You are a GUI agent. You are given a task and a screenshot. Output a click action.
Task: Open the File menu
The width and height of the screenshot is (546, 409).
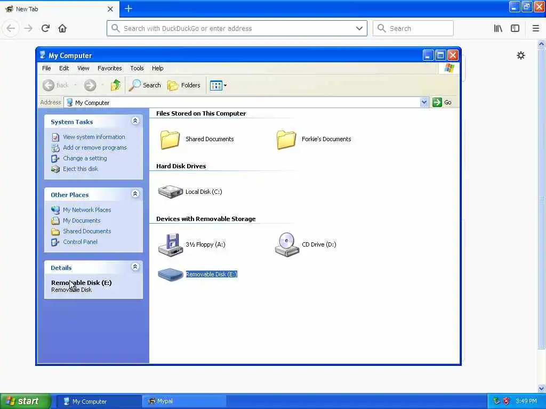point(46,68)
